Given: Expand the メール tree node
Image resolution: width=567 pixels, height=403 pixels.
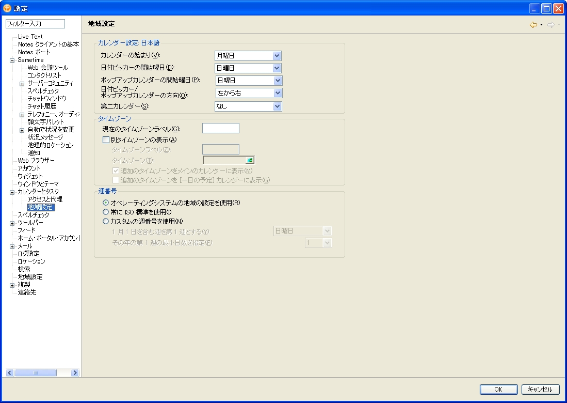Looking at the screenshot, I should (x=12, y=246).
